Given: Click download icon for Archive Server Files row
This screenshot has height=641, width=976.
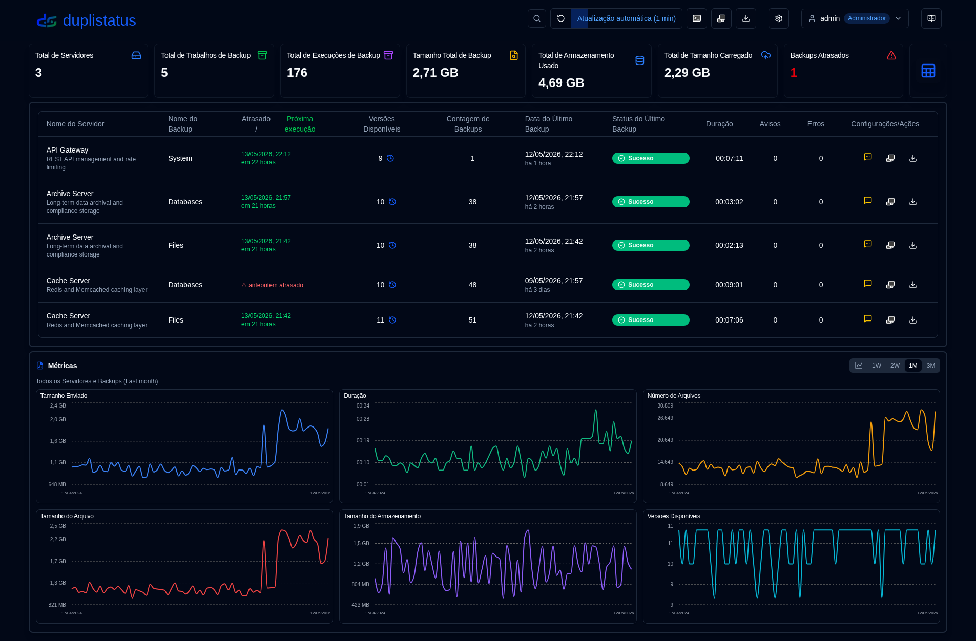Looking at the screenshot, I should [x=913, y=245].
